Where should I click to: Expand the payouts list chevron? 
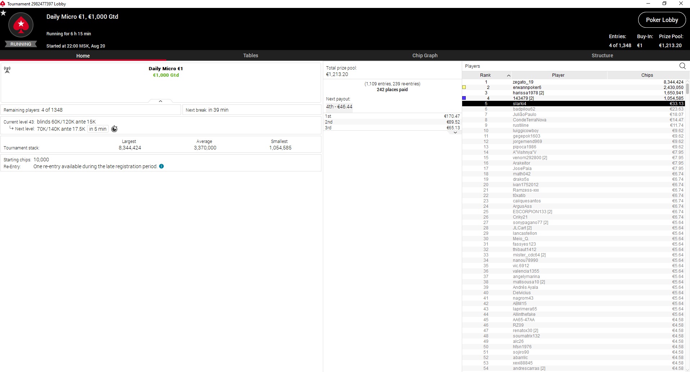(455, 133)
